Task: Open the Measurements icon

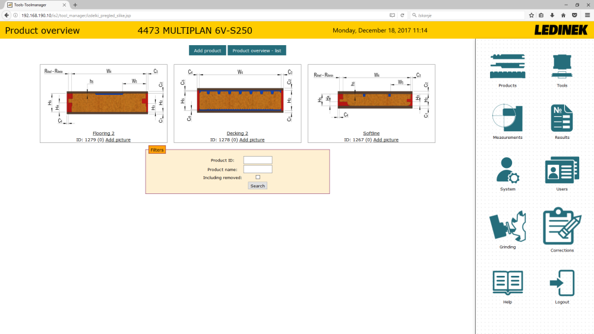Action: 507,117
